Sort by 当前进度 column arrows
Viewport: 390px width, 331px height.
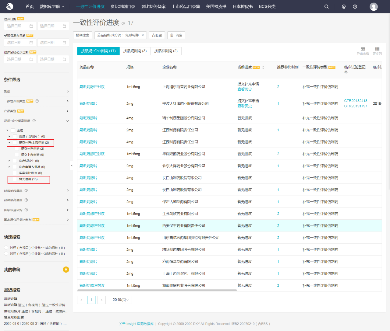click(x=263, y=67)
